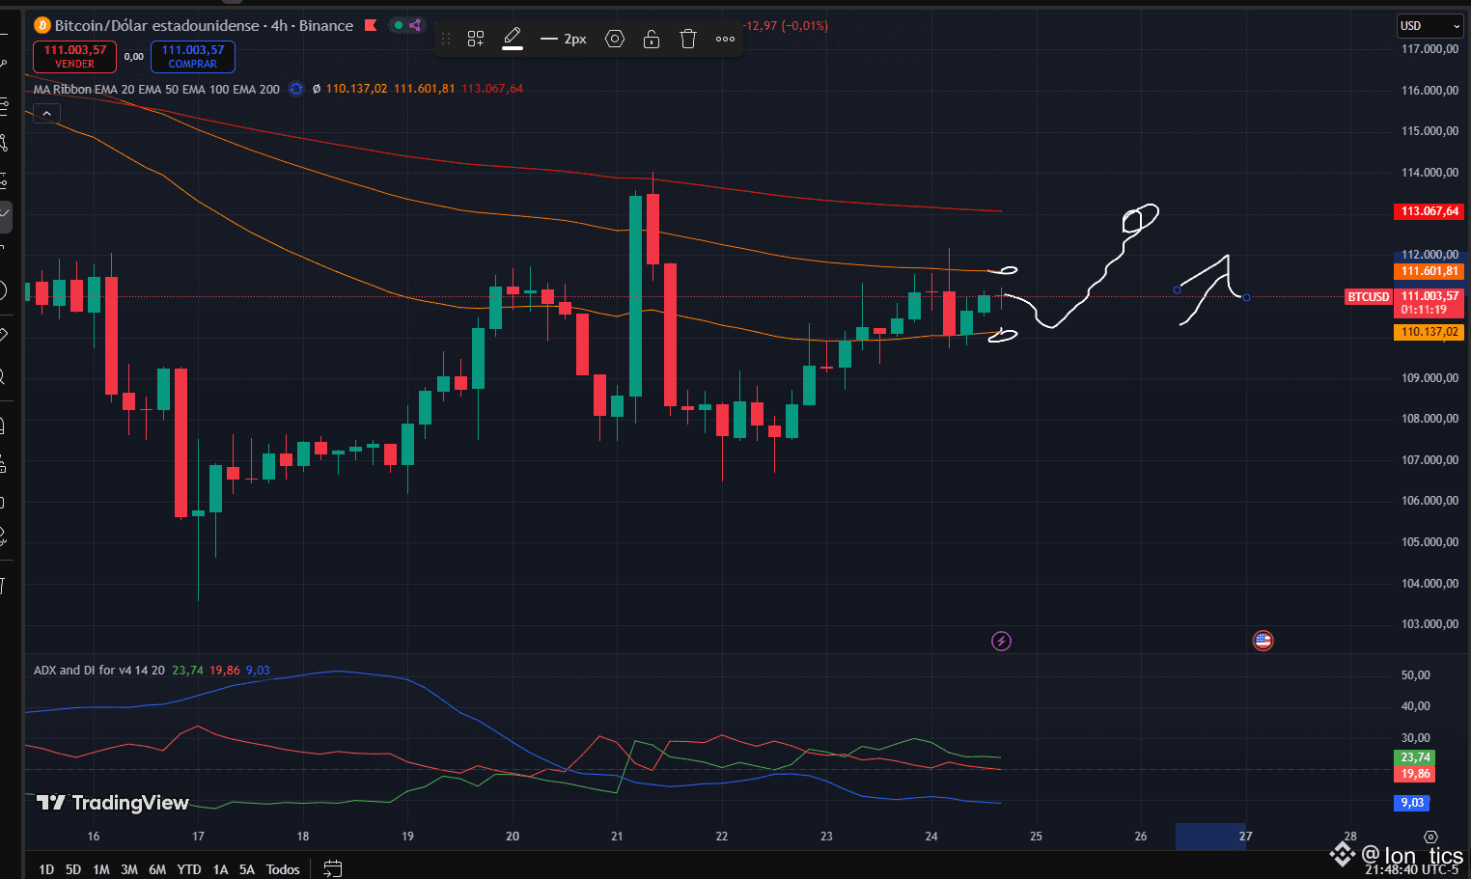Click the 0,00 spread value

133,57
